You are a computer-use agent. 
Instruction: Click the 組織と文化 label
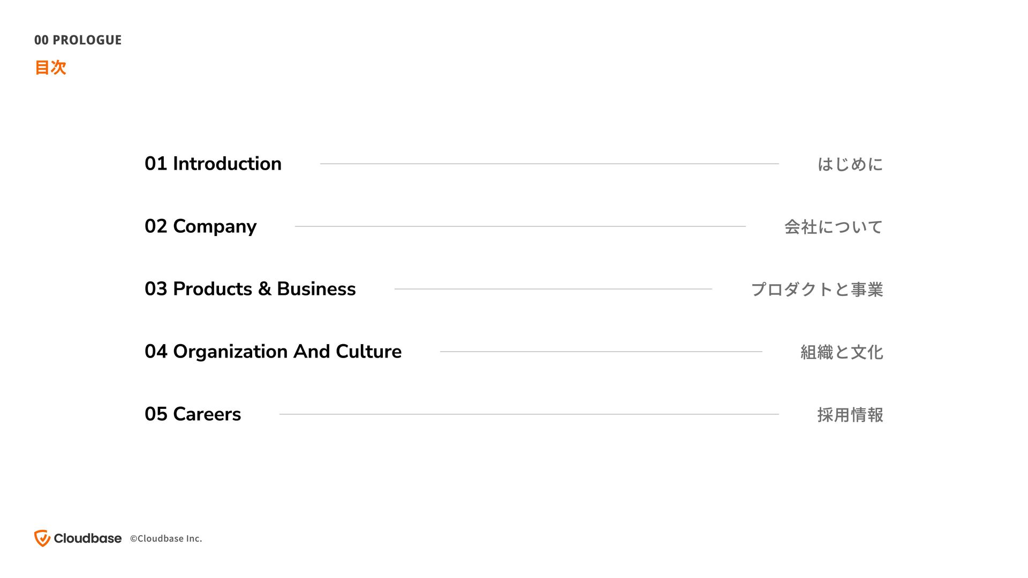[842, 352]
